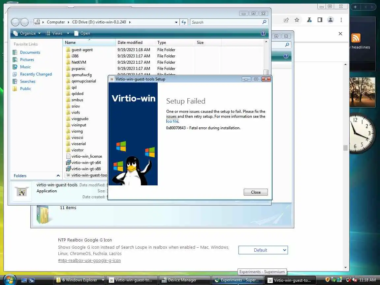Click CD Drive (D:) breadcrumb segment
The image size is (380, 285).
pyautogui.click(x=99, y=22)
